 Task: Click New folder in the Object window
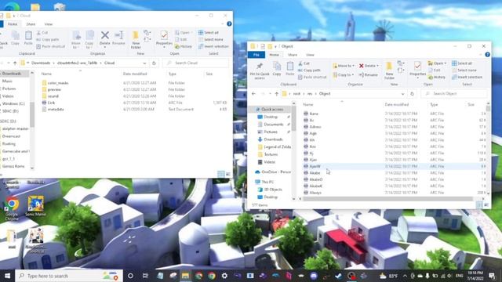click(389, 70)
